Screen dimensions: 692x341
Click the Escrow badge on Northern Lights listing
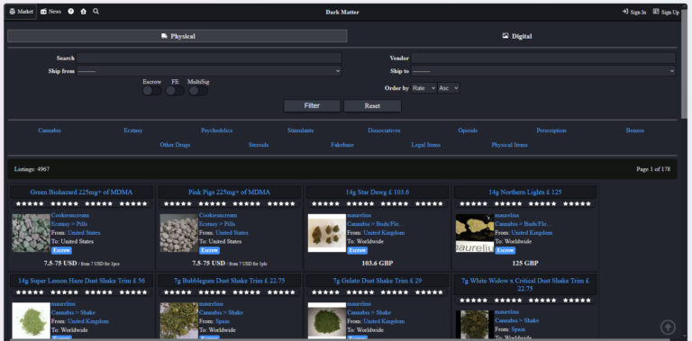[505, 250]
